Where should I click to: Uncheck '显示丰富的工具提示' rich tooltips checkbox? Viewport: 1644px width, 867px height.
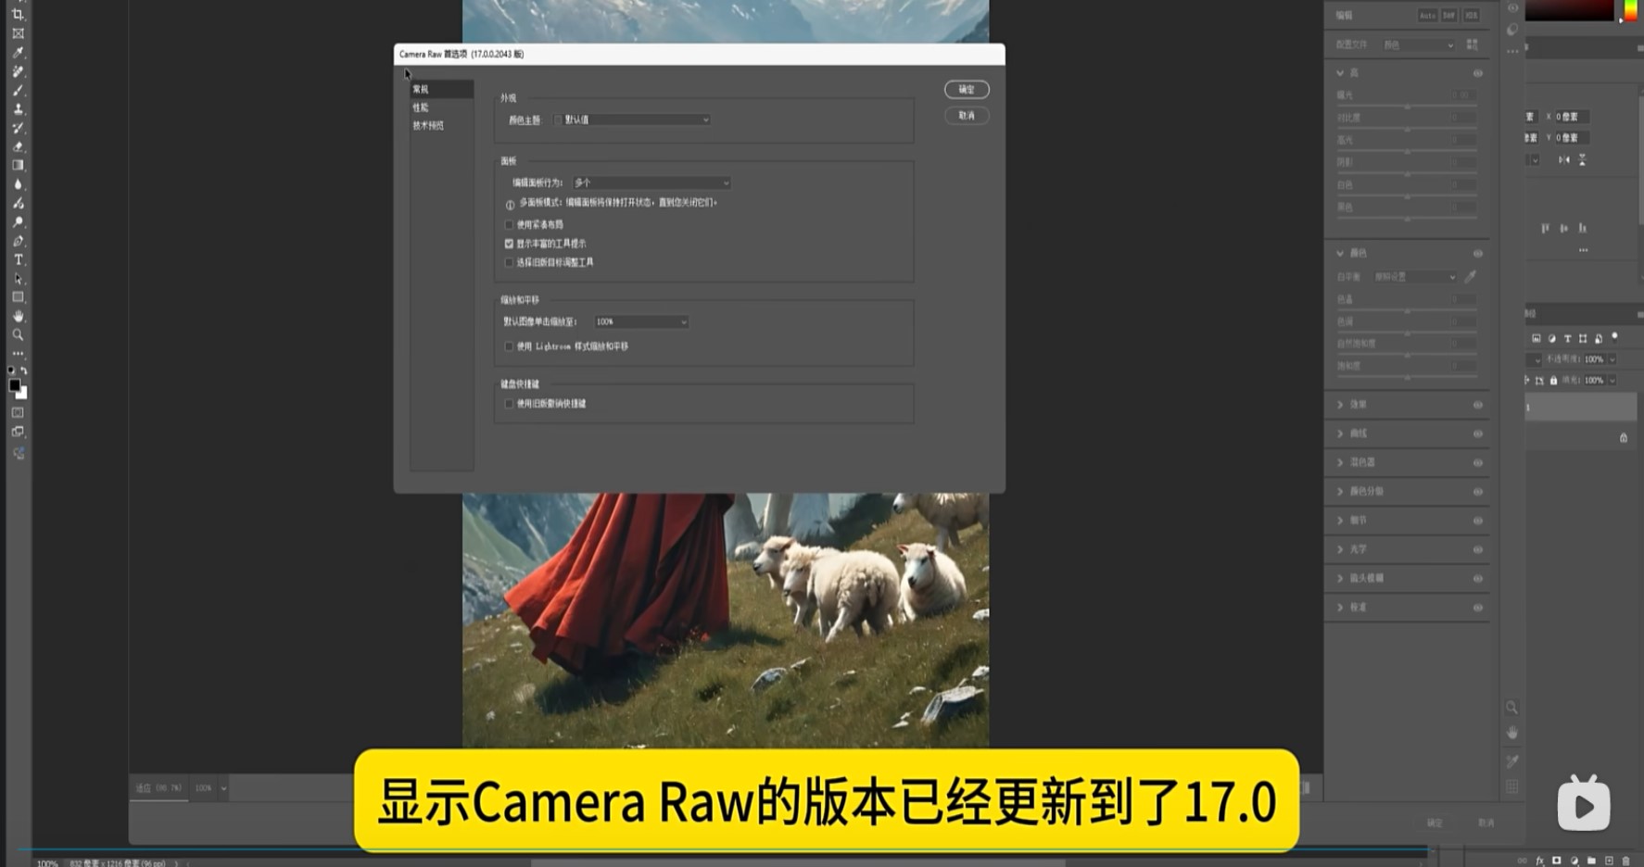point(509,244)
